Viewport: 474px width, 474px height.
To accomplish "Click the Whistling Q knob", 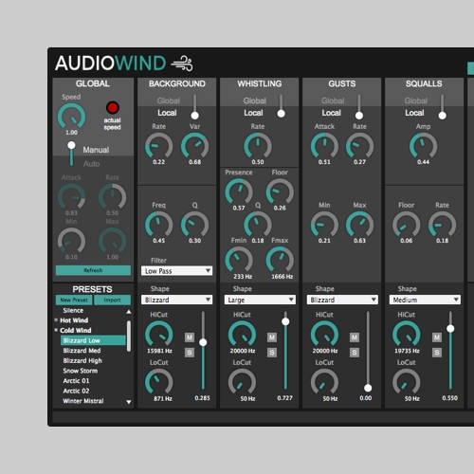I will click(258, 225).
